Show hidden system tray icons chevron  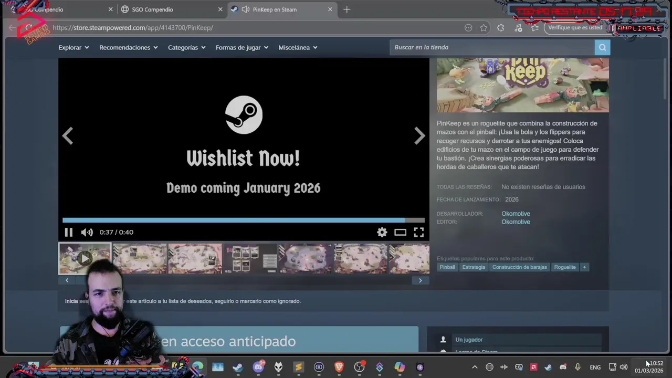click(x=475, y=367)
